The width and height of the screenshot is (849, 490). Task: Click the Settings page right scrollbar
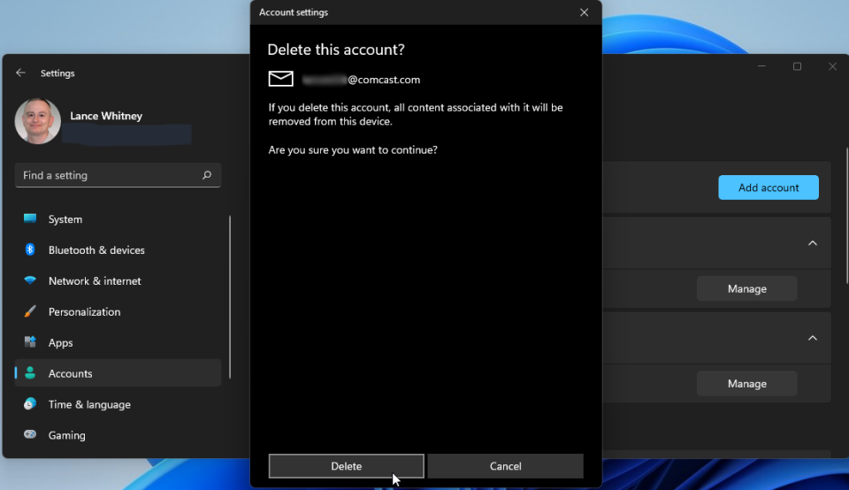[846, 215]
